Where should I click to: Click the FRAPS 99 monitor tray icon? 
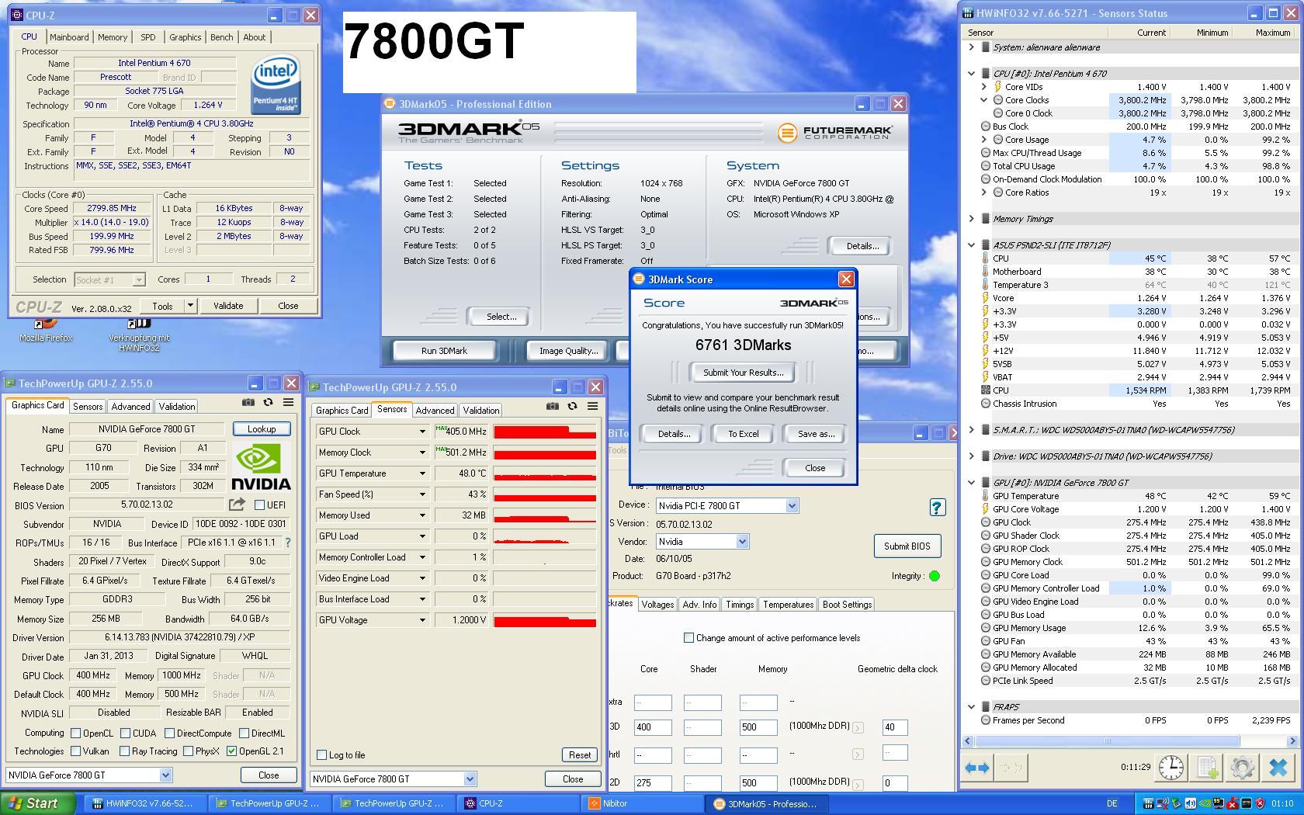click(1219, 803)
